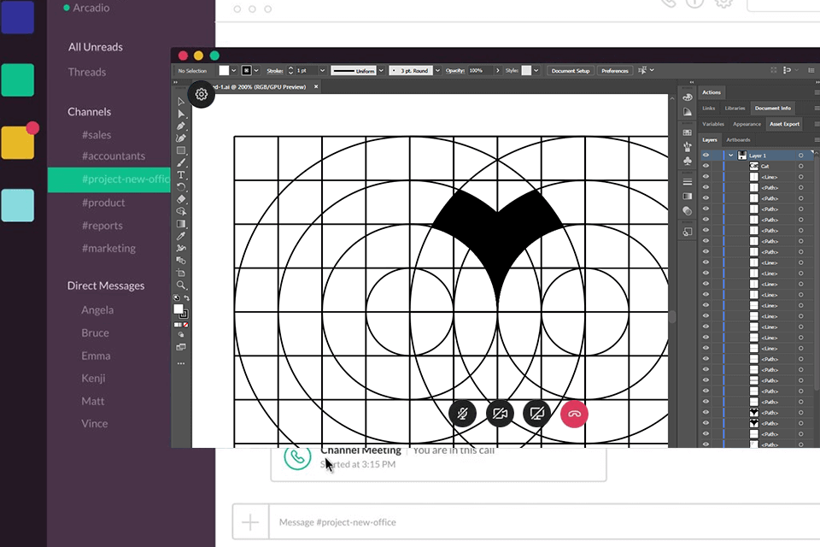
Task: Click the green phone icon in Channel Meeting
Action: tap(297, 456)
